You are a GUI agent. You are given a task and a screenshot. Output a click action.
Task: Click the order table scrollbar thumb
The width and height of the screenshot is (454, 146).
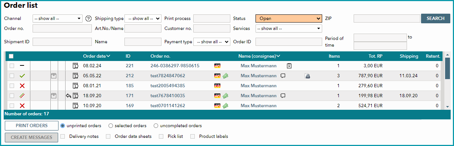point(447,68)
